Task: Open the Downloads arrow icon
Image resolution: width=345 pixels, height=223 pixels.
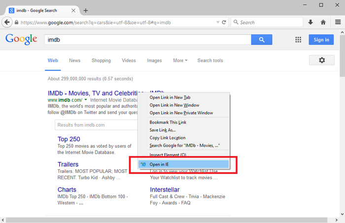Action: tap(310, 22)
